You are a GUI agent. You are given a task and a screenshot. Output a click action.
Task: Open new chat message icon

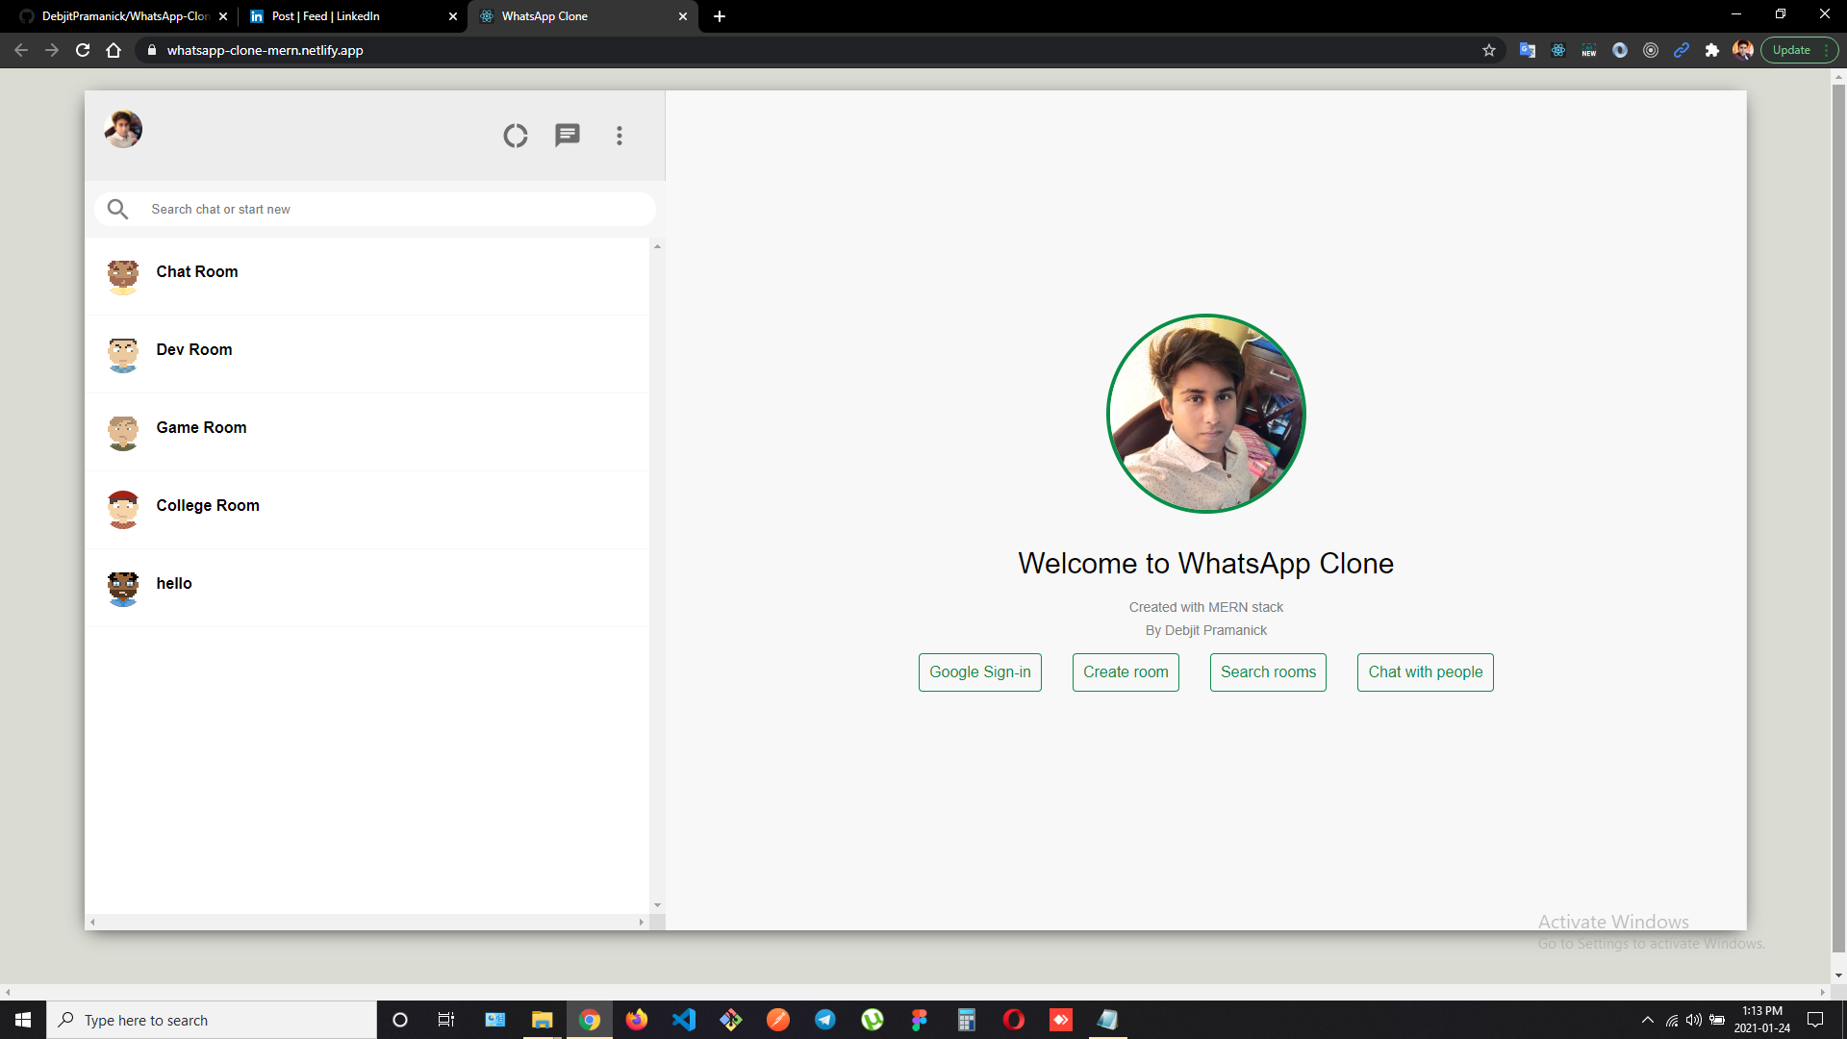(568, 136)
